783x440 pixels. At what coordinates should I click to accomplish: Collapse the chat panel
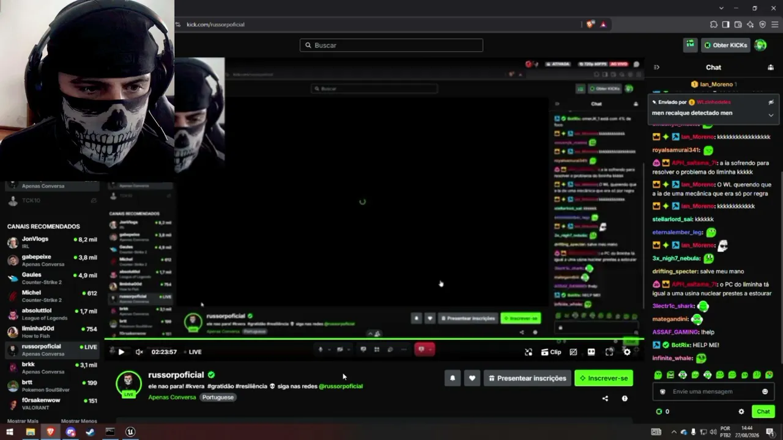(656, 67)
